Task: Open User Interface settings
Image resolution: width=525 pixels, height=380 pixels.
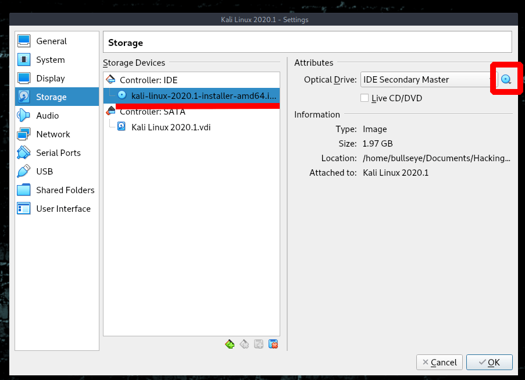Action: tap(57, 208)
